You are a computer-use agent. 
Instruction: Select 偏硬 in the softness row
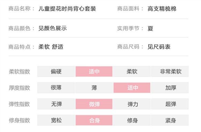tap(56, 71)
